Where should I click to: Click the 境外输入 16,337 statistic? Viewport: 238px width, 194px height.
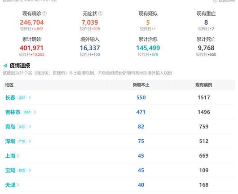pos(90,46)
